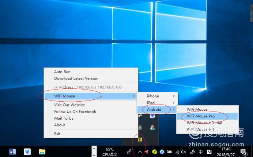This screenshot has width=253, height=157.
Task: Open the About menu entry
Action: 91,125
